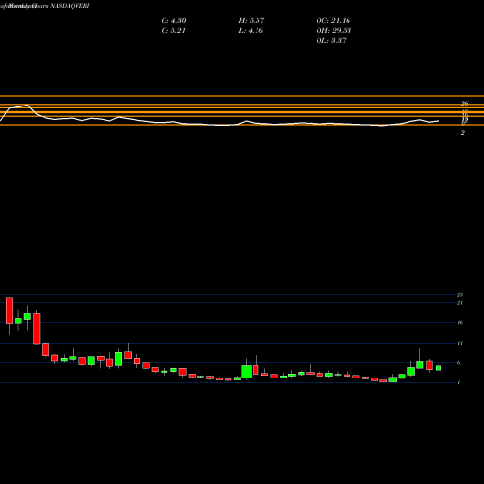Click the 'OL: 3.37' readout
This screenshot has width=484, height=484.
click(331, 41)
